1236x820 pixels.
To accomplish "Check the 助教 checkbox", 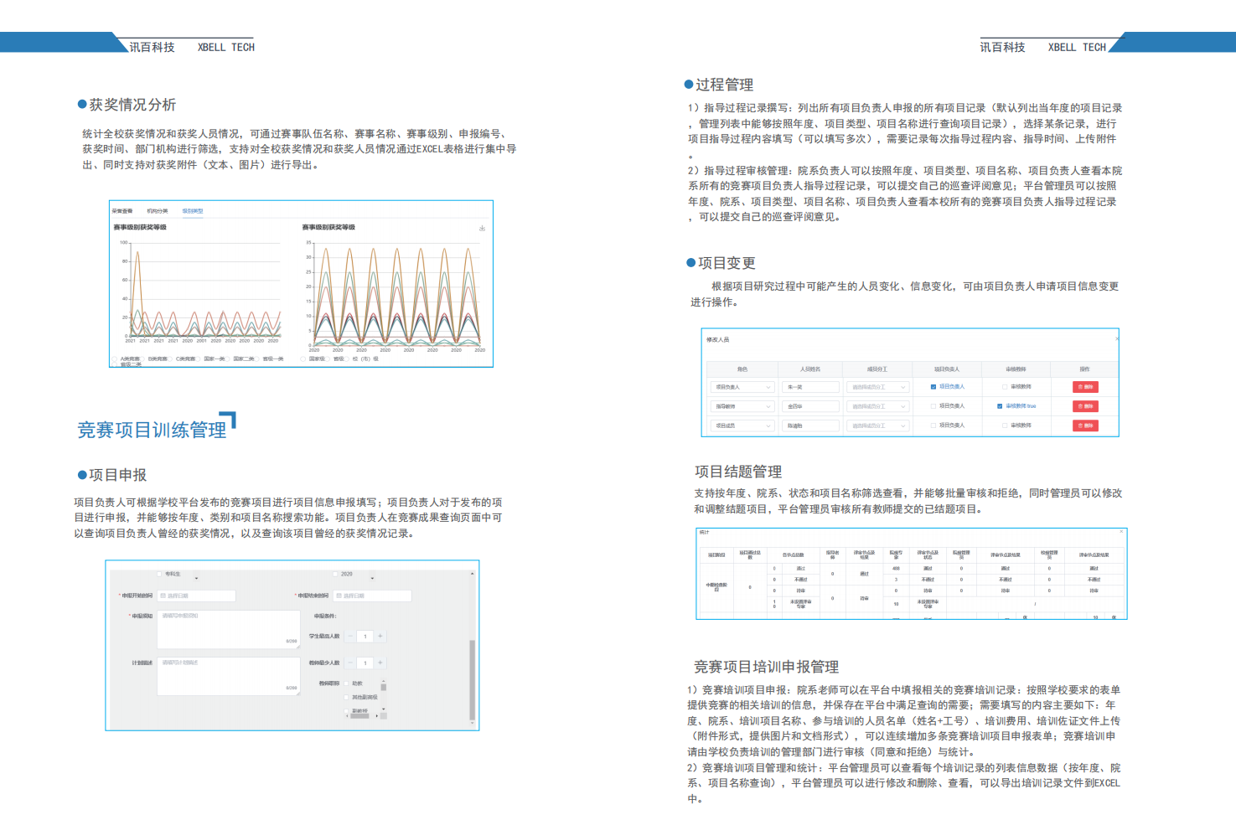I will coord(346,683).
